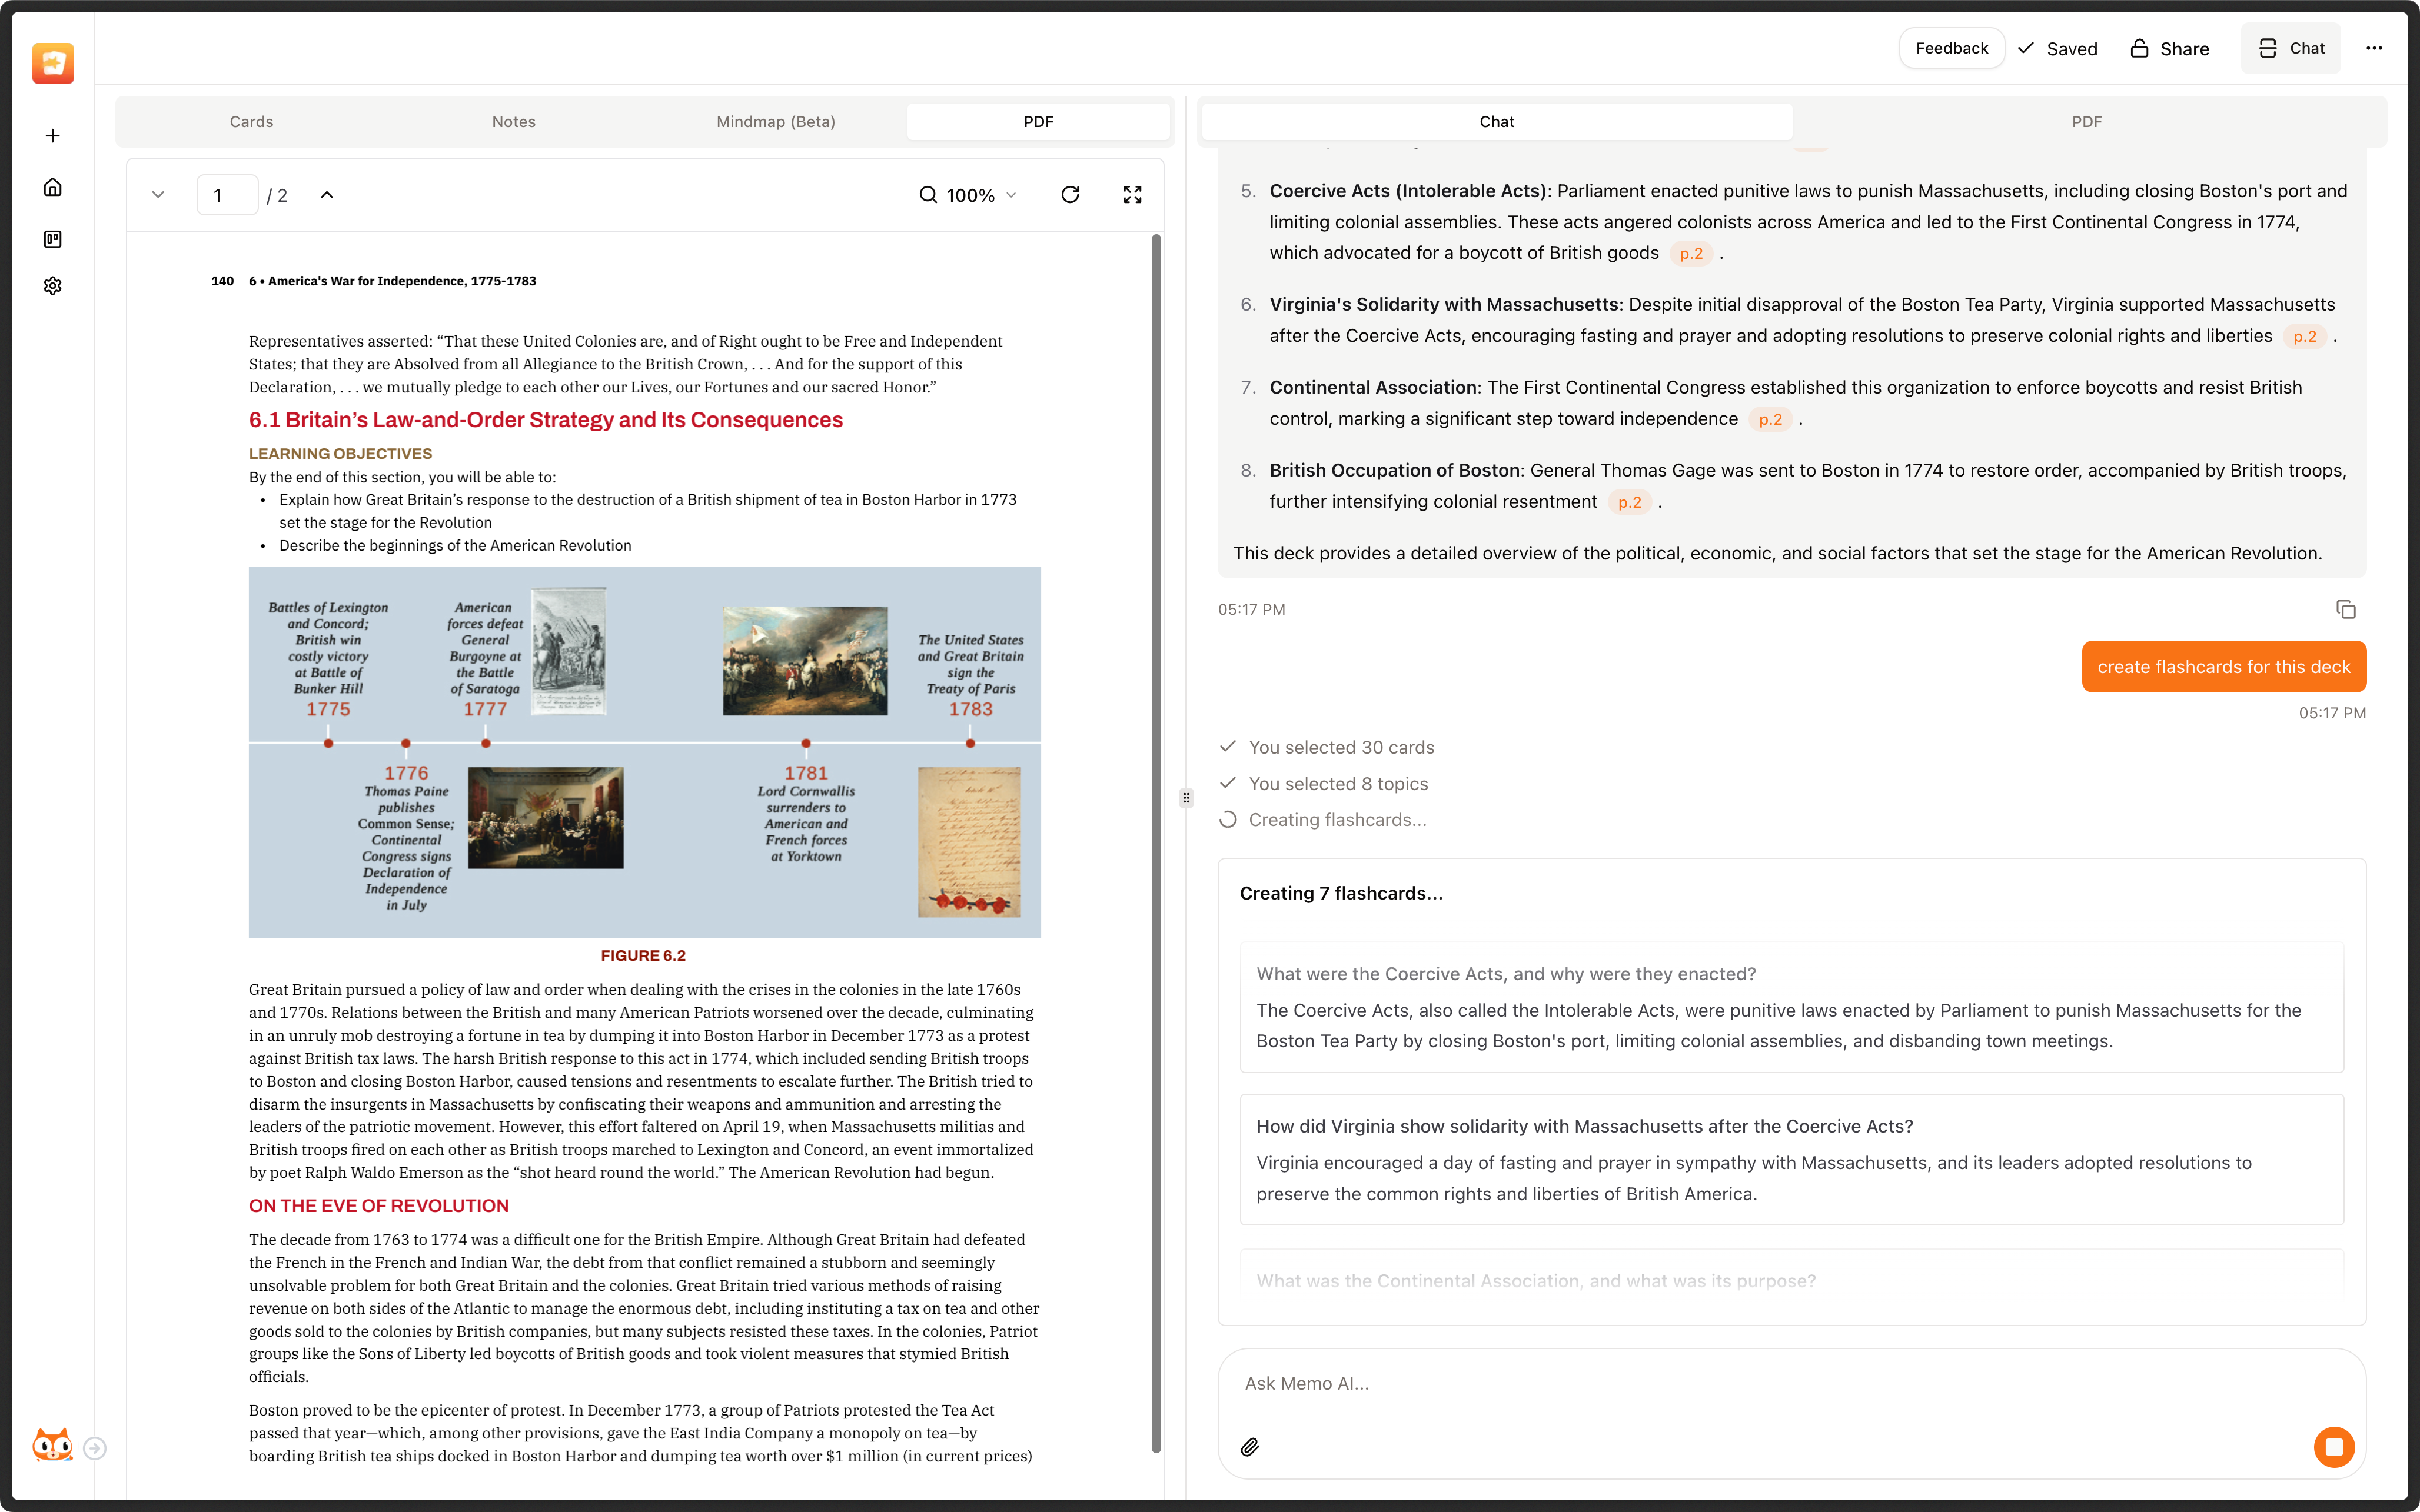Stop flashcard generation with orange stop button

coord(2334,1447)
